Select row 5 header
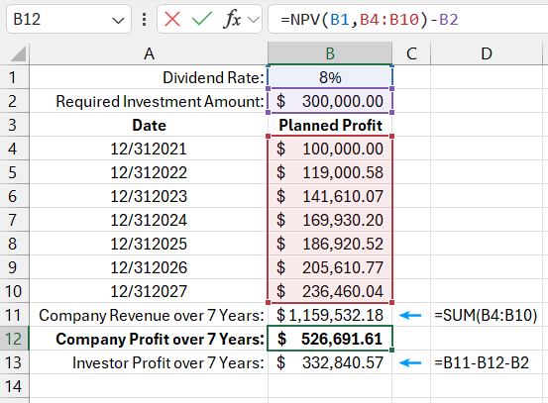Screen dimensions: 548x403 click(14, 172)
